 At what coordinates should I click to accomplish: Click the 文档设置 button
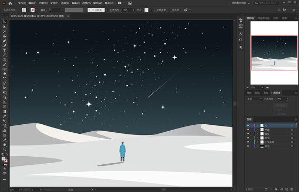click(161, 10)
